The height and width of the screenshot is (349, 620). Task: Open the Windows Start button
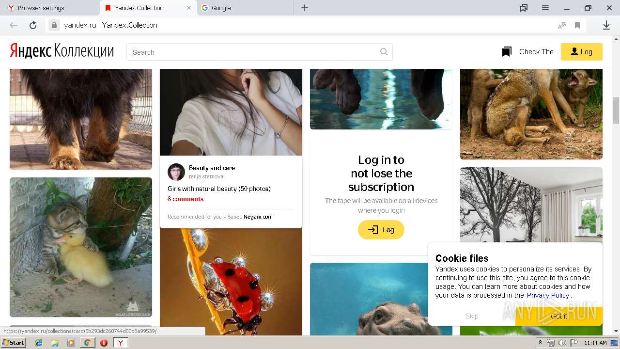tap(14, 343)
